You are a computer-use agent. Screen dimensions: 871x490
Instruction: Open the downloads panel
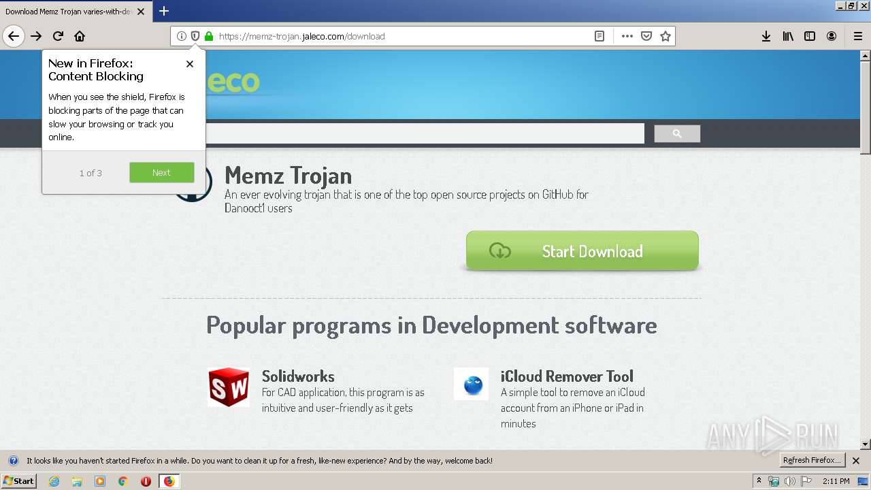pyautogui.click(x=766, y=36)
